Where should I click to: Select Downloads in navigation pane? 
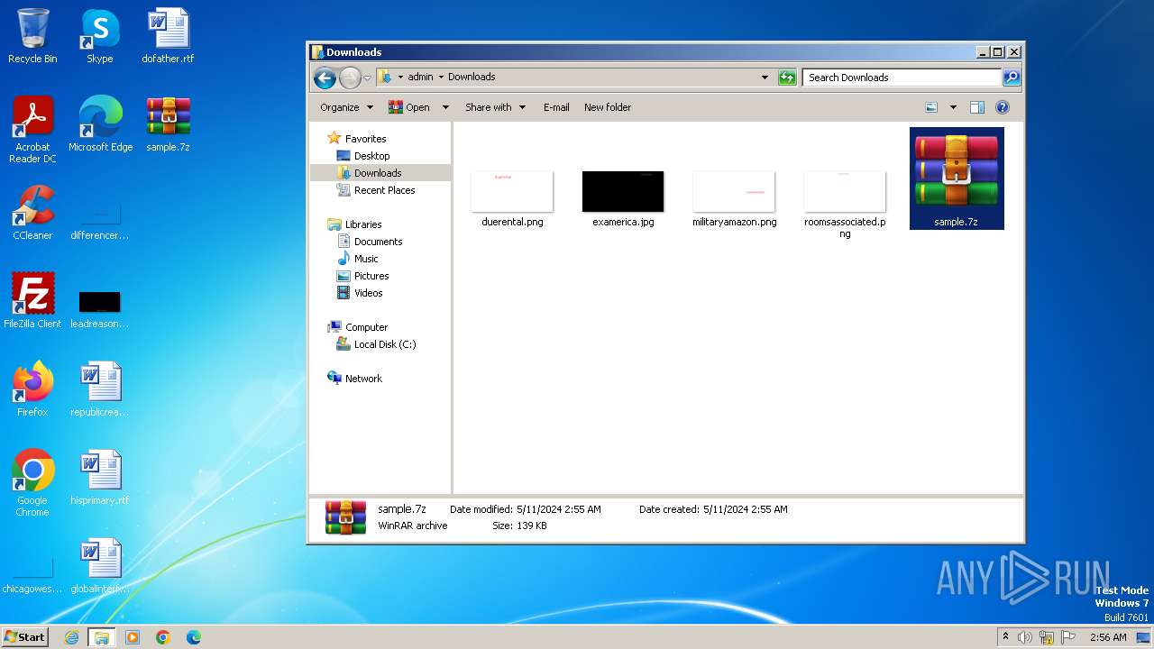click(369, 173)
